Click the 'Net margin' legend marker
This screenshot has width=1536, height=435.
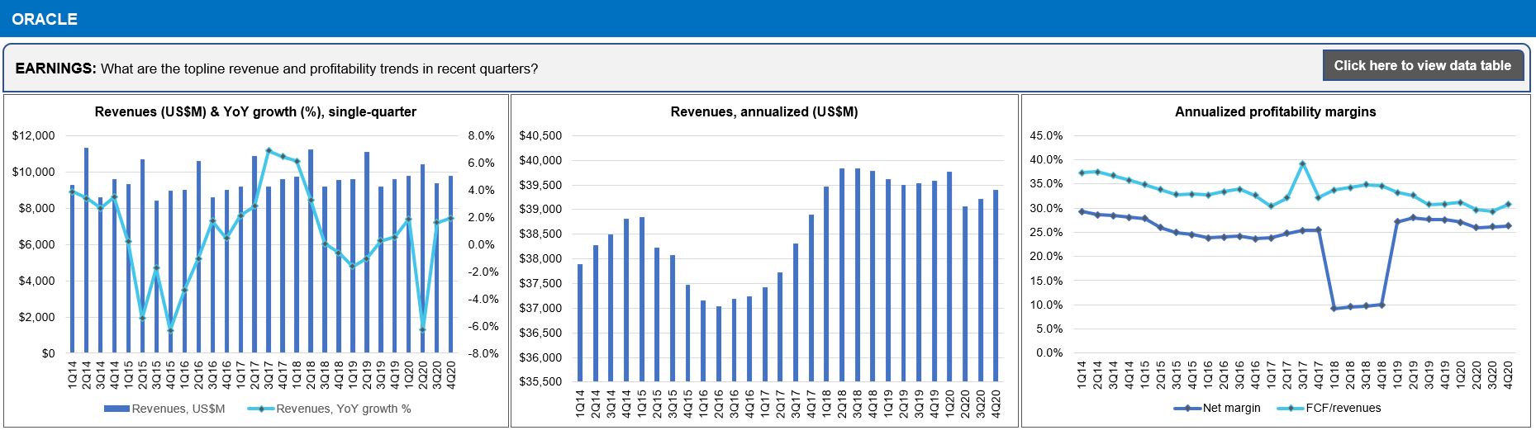pyautogui.click(x=1187, y=408)
